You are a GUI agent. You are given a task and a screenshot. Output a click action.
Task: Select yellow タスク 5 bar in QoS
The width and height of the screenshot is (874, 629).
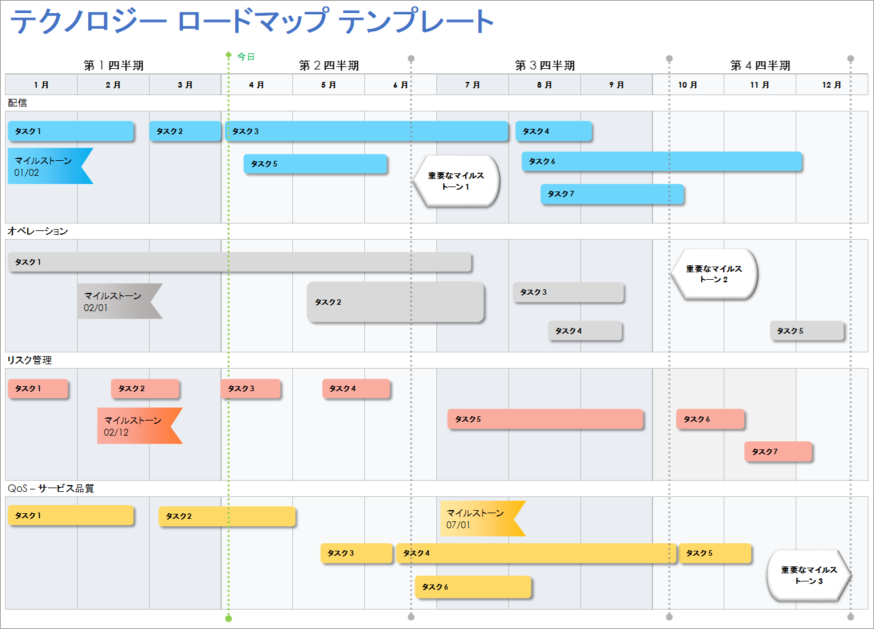(x=715, y=553)
